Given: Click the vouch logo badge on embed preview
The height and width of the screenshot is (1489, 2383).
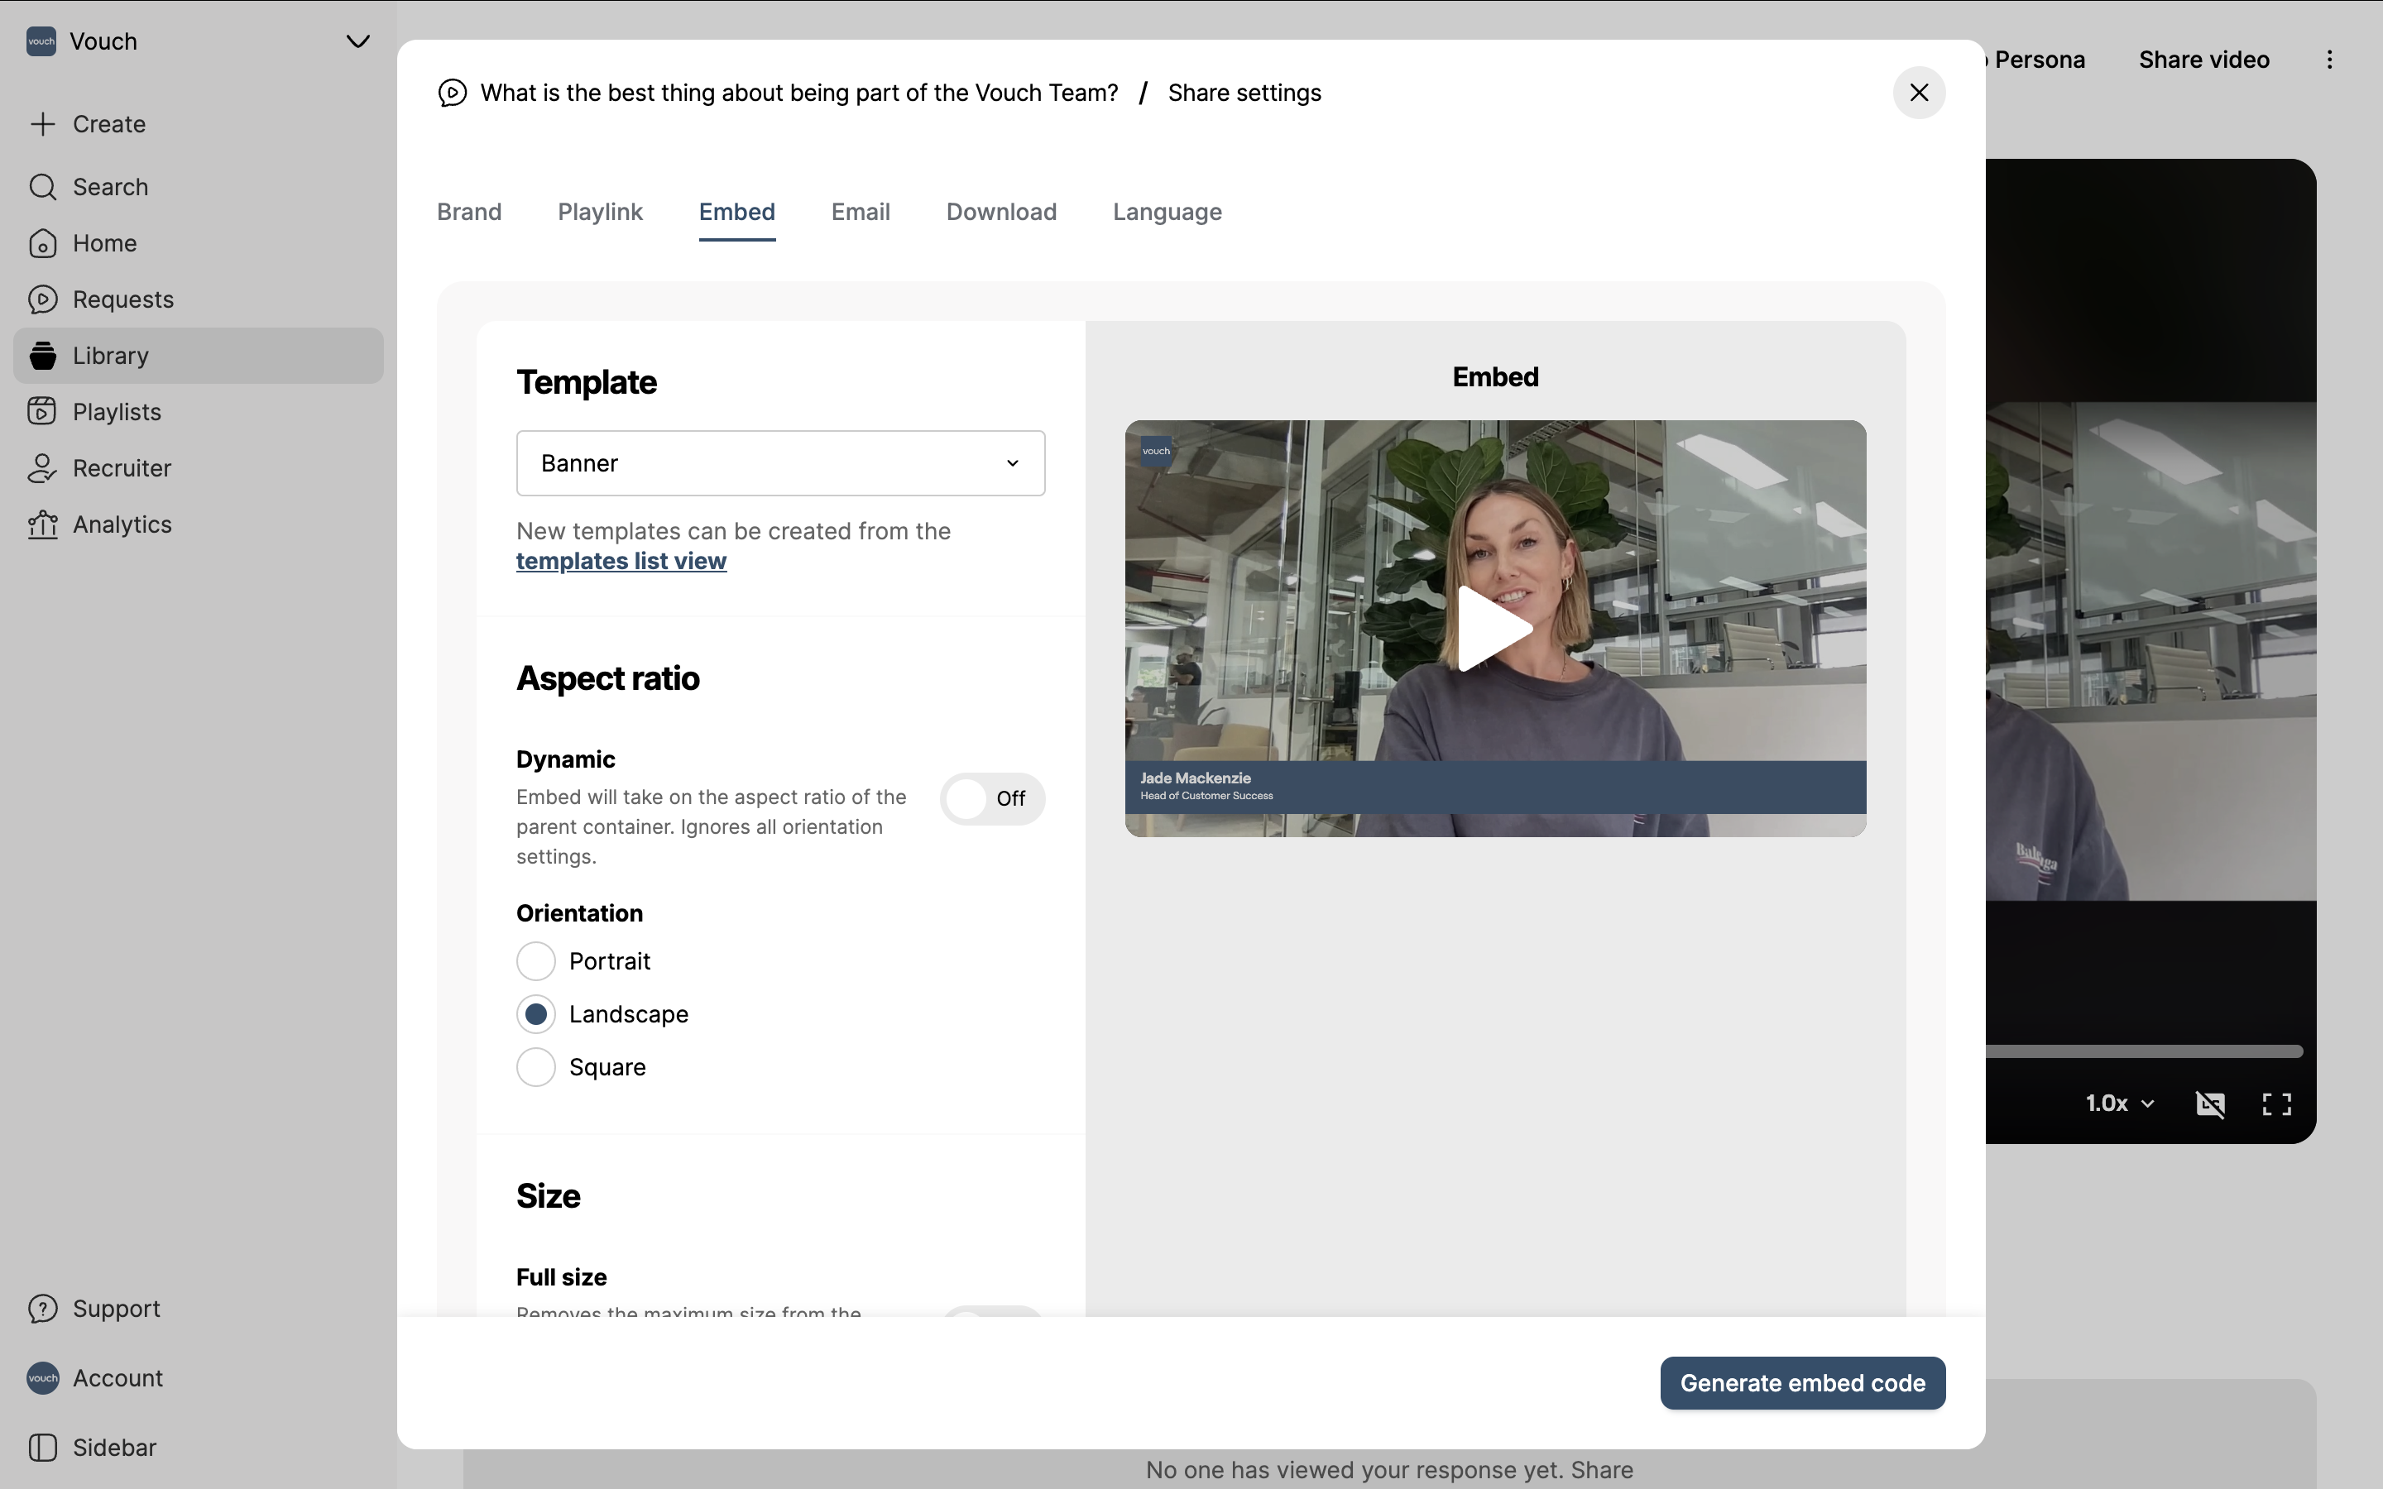Looking at the screenshot, I should click(x=1156, y=451).
